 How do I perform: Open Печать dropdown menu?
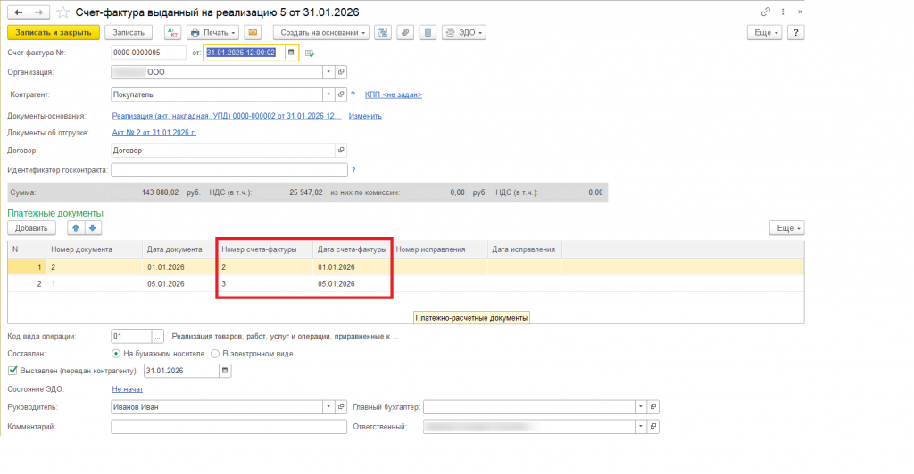212,33
